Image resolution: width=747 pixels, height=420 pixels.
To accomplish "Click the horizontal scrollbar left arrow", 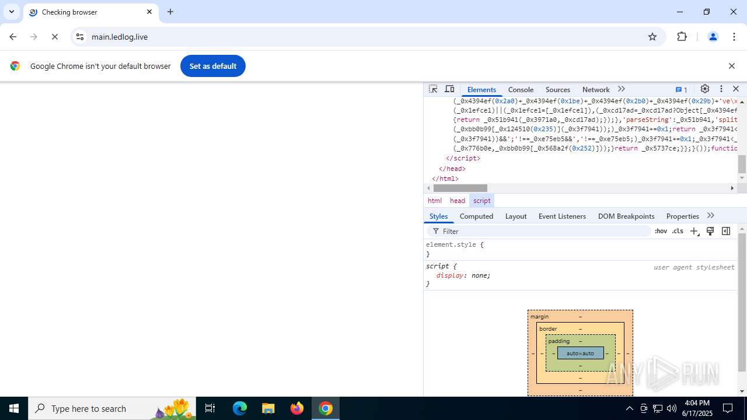I will 428,188.
